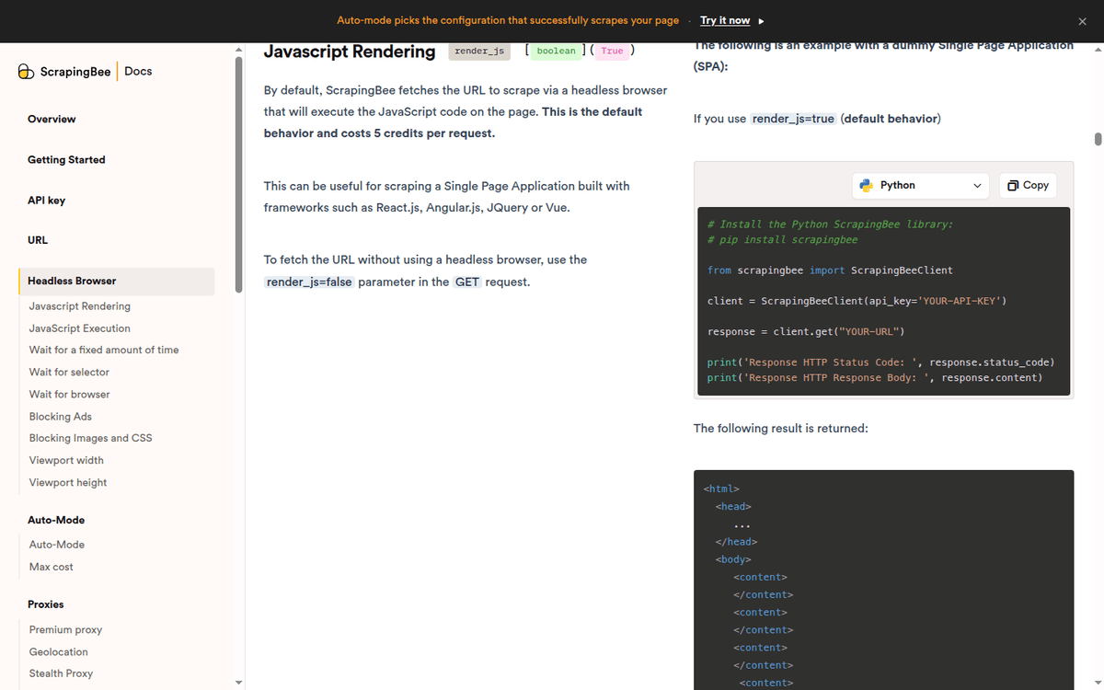This screenshot has height=690, width=1104.
Task: Open the Auto-Mode section heading
Action: pyautogui.click(x=56, y=520)
